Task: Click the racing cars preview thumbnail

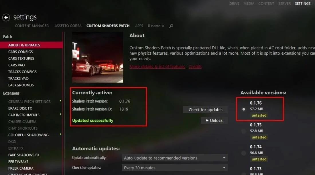Action: (98, 57)
